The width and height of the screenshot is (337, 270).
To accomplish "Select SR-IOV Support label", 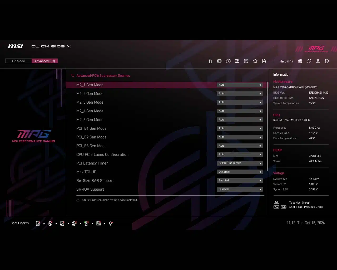I will pyautogui.click(x=90, y=189).
